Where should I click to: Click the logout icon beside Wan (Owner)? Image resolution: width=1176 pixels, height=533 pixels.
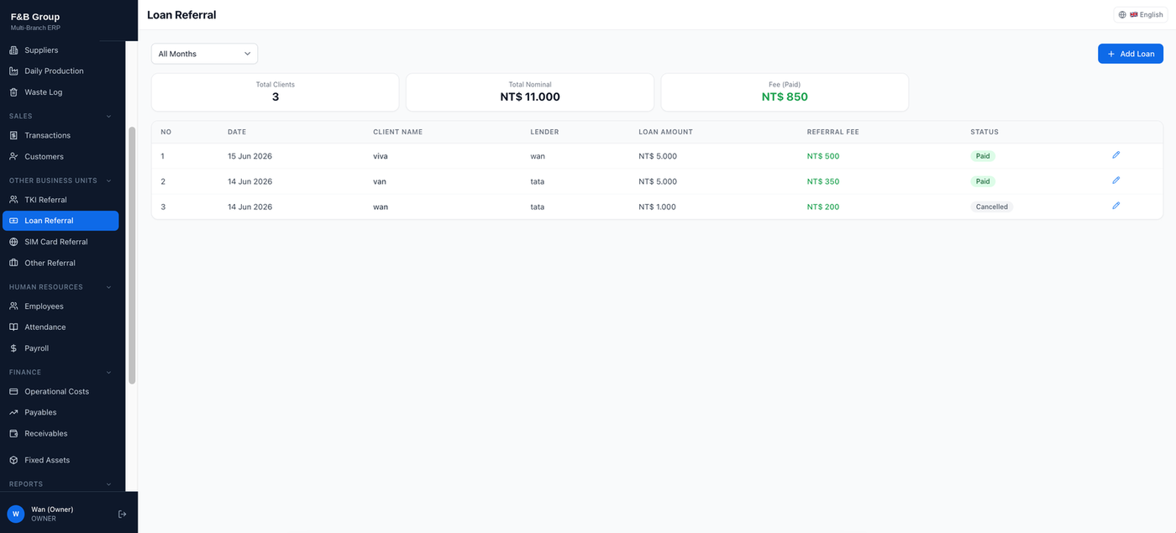[122, 514]
